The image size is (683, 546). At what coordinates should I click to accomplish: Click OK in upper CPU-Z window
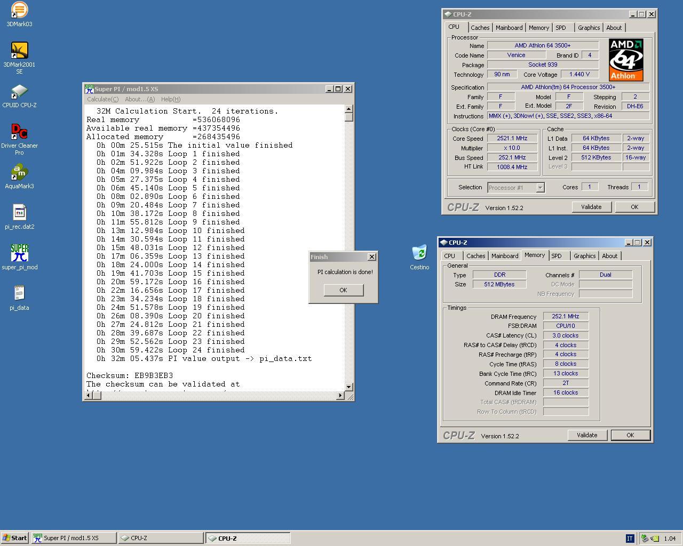click(634, 207)
